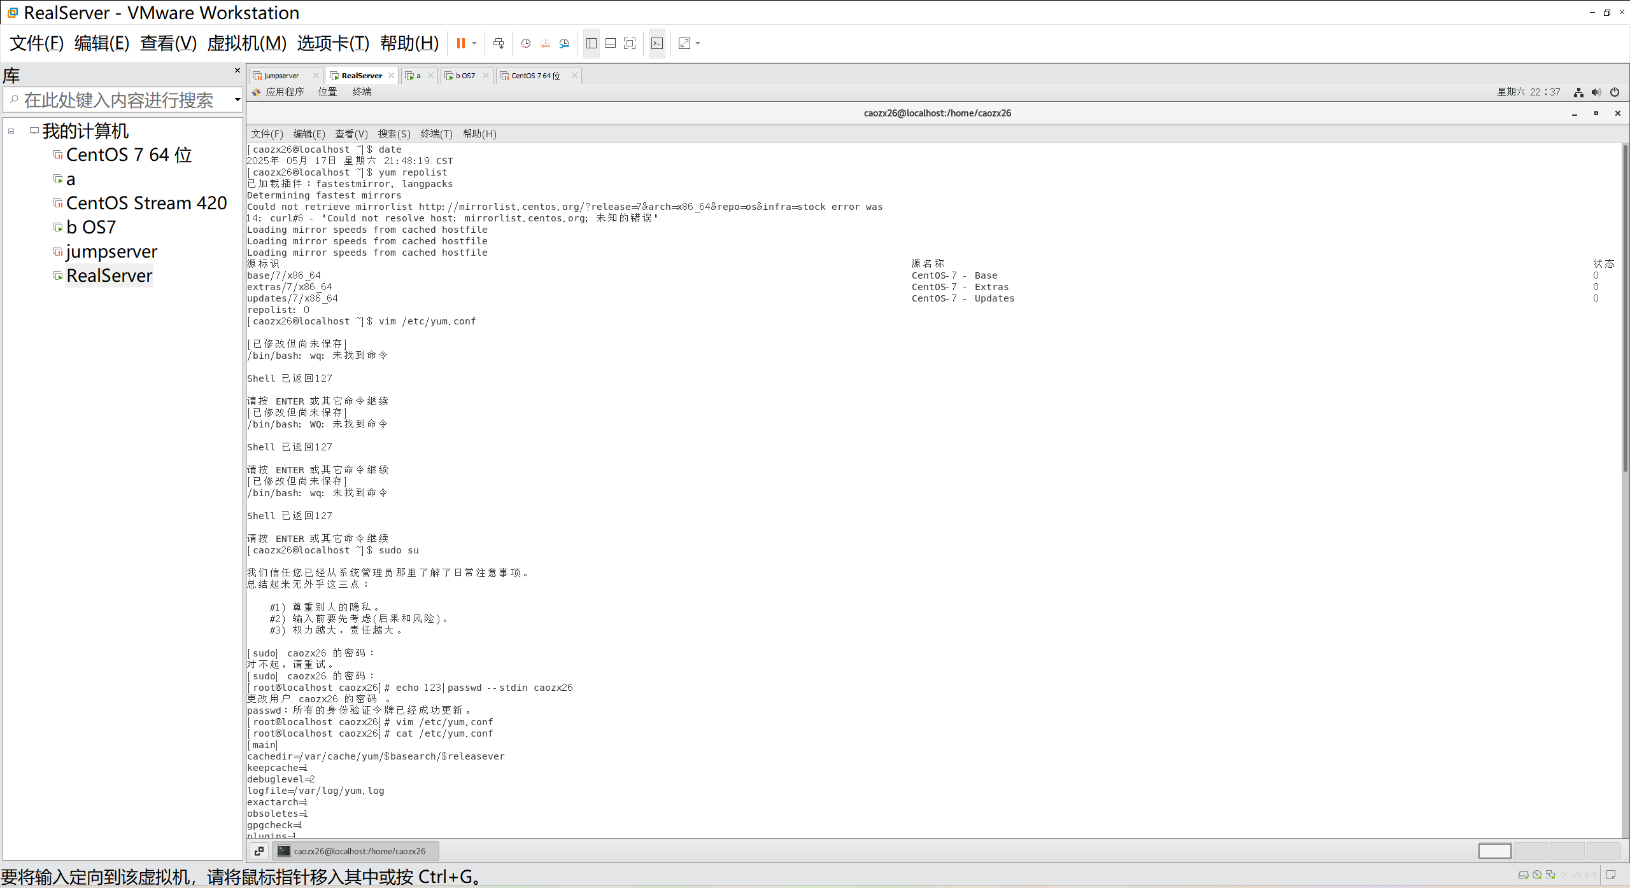The width and height of the screenshot is (1630, 888).
Task: Click the guest power icon in top bar
Action: point(1615,92)
